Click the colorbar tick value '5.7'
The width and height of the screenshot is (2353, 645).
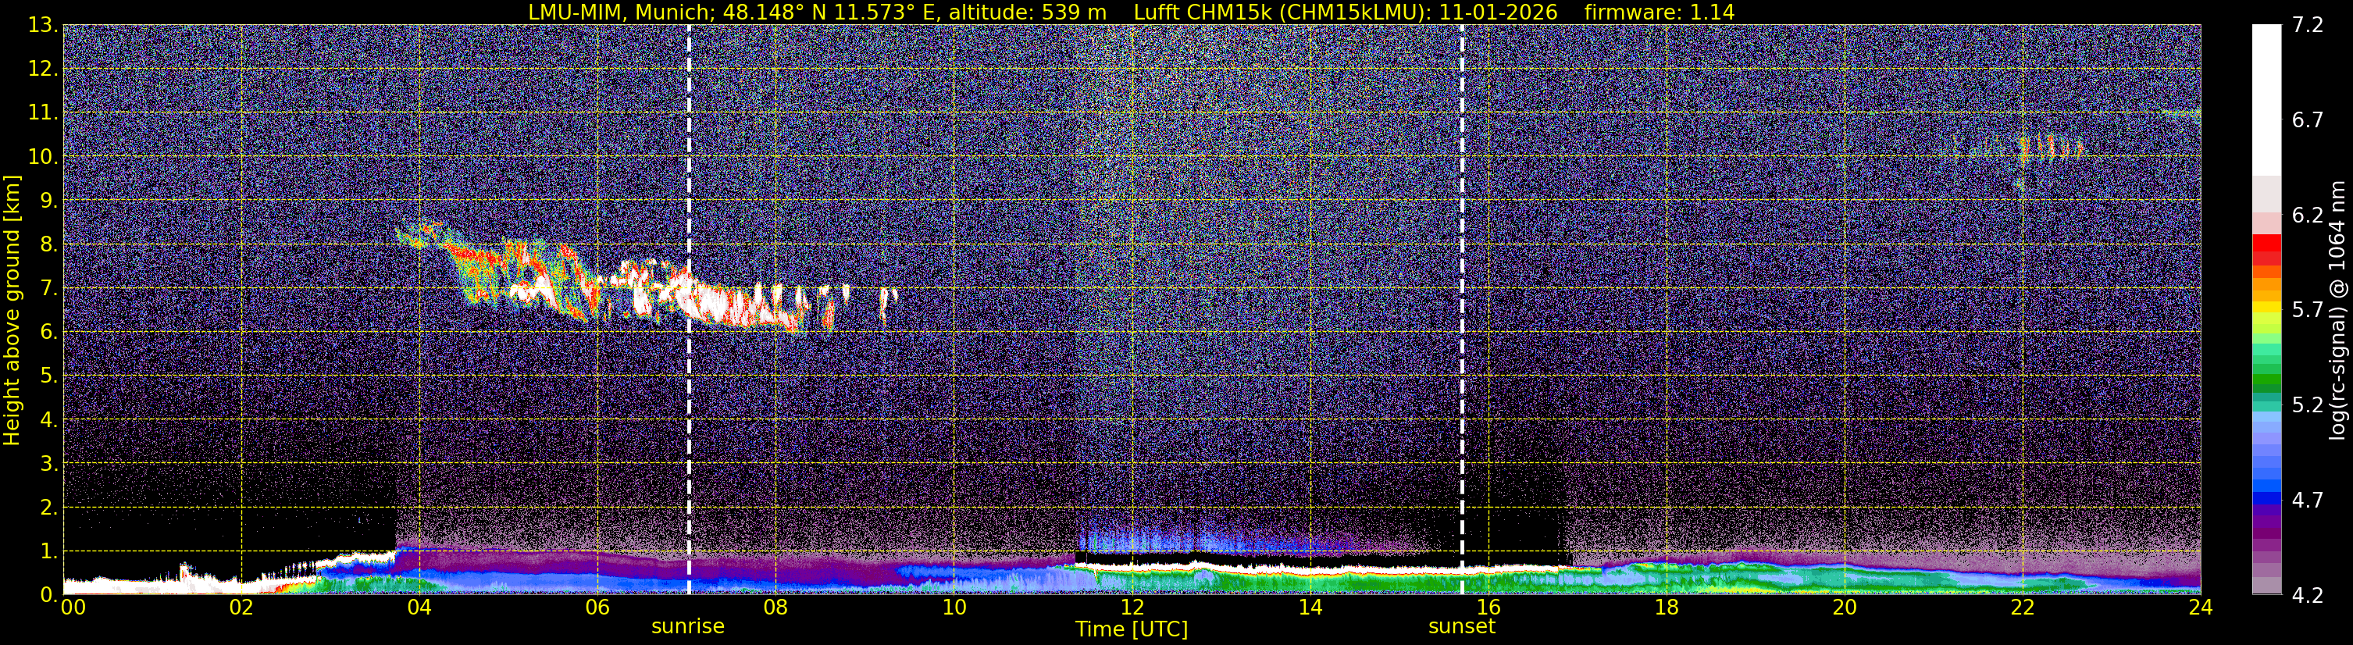2308,311
